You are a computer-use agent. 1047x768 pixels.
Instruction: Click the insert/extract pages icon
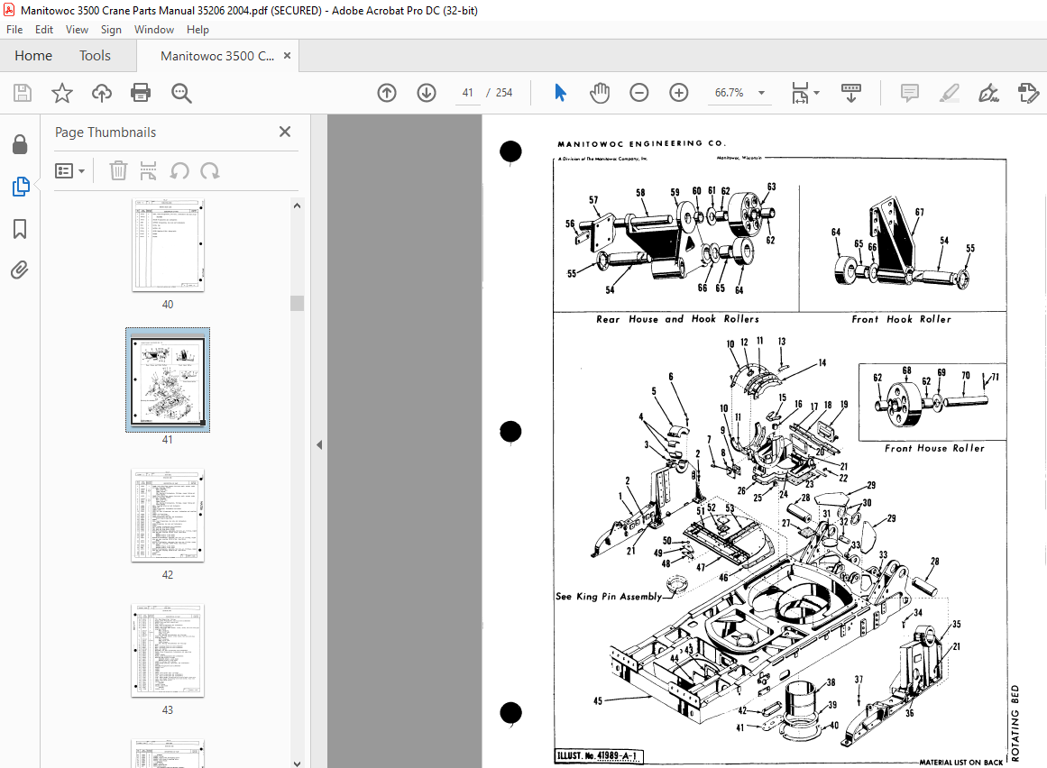pyautogui.click(x=148, y=170)
